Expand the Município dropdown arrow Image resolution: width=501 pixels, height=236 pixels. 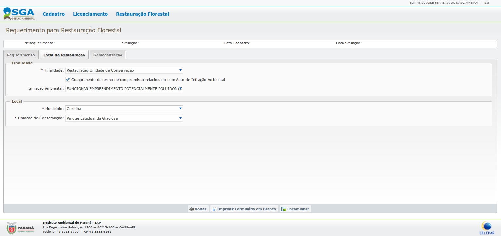point(180,109)
